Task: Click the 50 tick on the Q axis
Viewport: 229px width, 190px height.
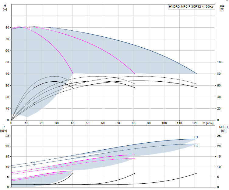Action: point(88,123)
